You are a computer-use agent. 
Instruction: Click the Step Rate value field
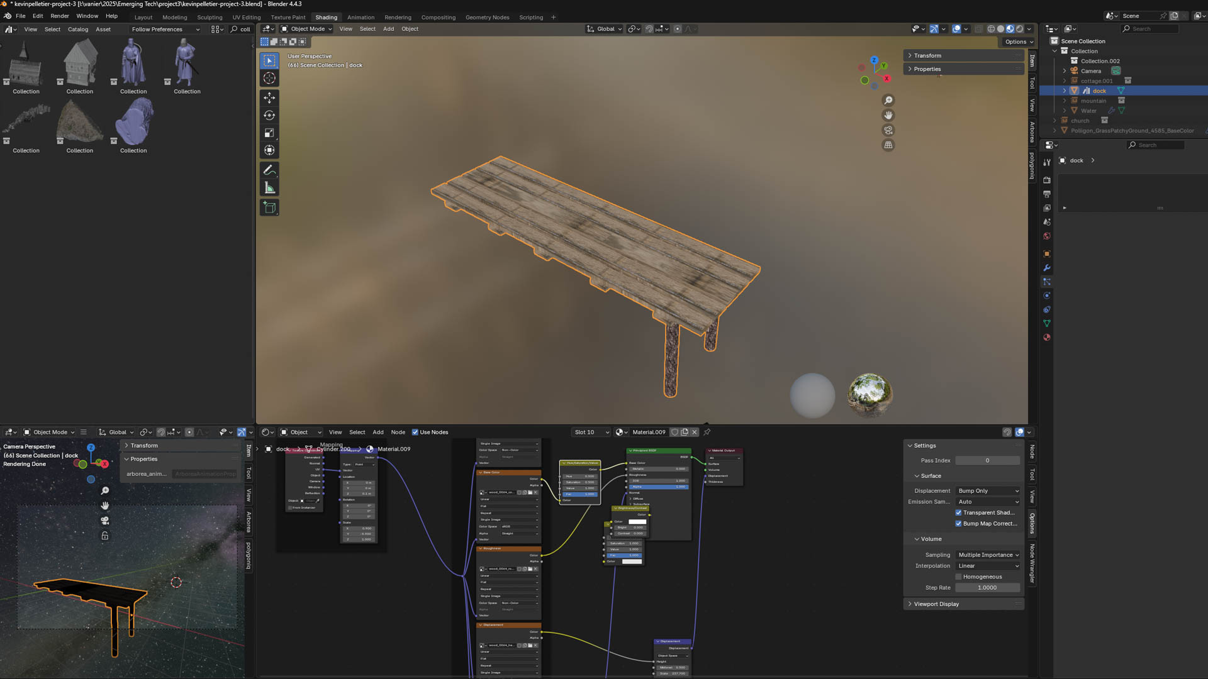pos(987,588)
